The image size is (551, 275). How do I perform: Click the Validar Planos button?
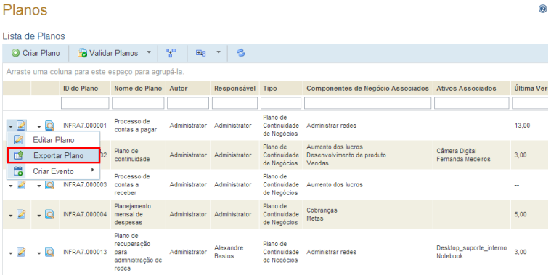click(108, 53)
